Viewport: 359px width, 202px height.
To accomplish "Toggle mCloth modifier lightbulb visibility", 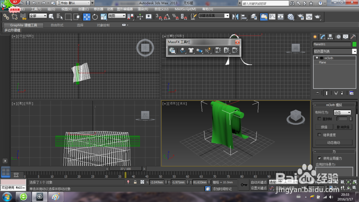I will click(x=317, y=58).
